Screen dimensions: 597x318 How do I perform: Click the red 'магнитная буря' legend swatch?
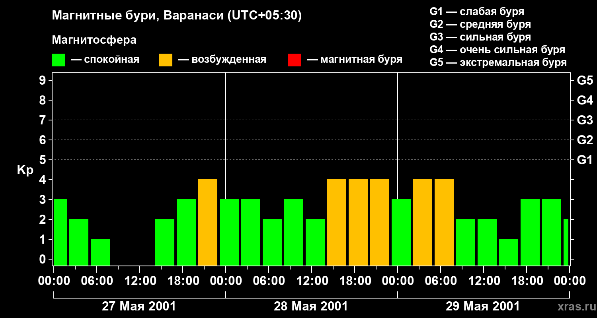(295, 60)
